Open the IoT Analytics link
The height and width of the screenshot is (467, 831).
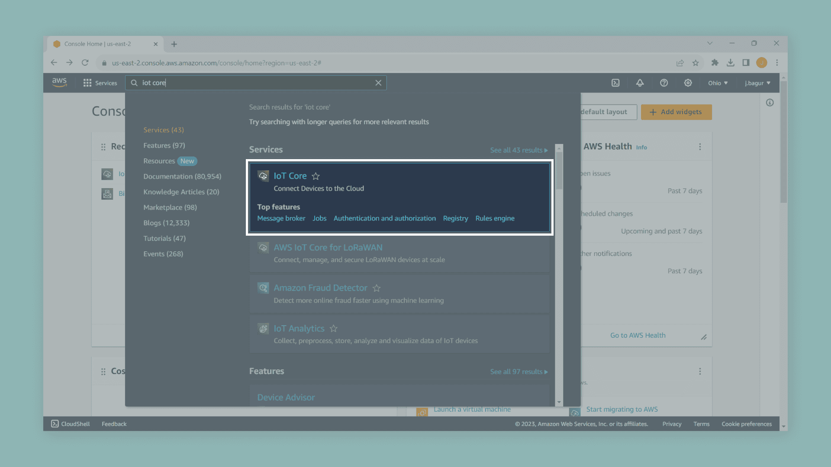coord(299,329)
